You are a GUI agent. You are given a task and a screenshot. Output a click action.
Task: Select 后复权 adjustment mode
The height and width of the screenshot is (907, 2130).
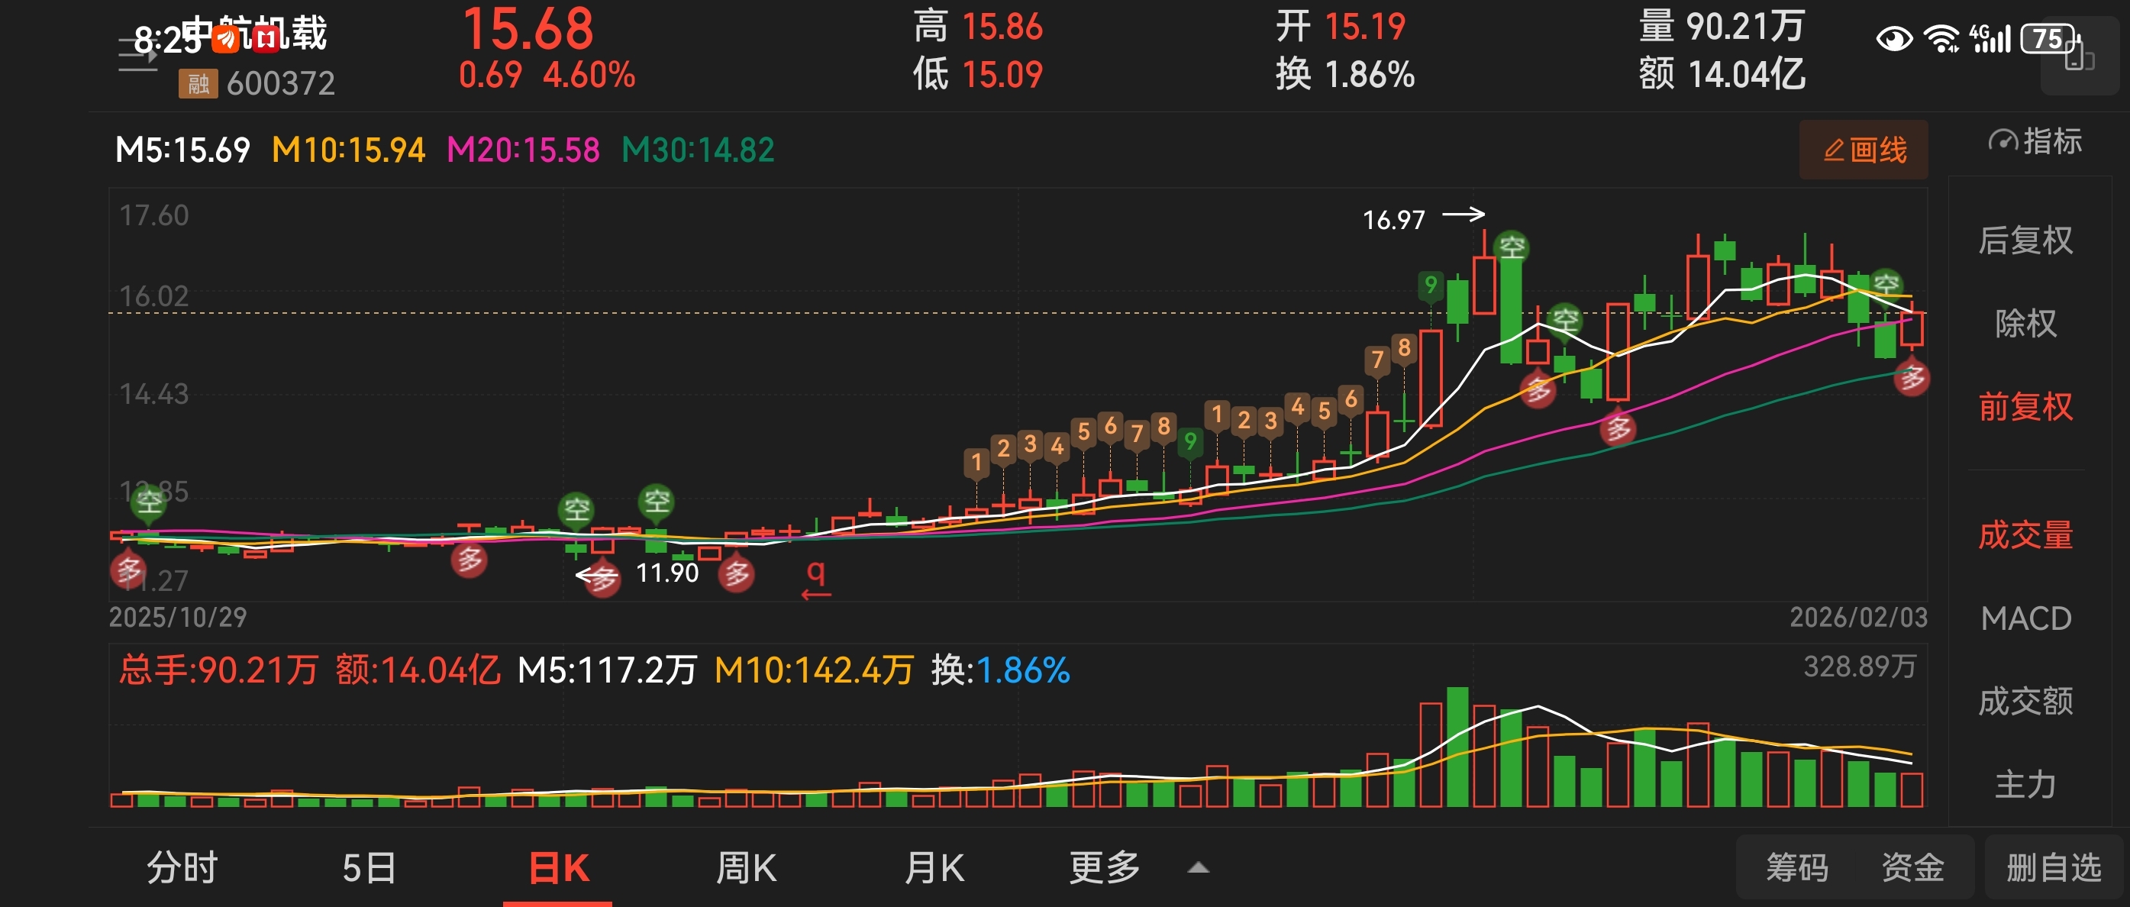point(2025,240)
